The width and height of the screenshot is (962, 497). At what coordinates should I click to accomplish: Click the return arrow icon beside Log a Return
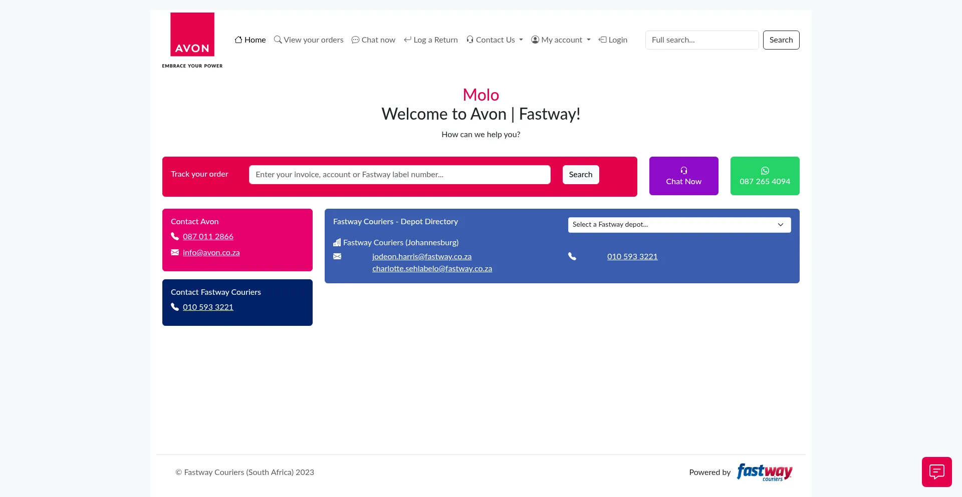407,40
